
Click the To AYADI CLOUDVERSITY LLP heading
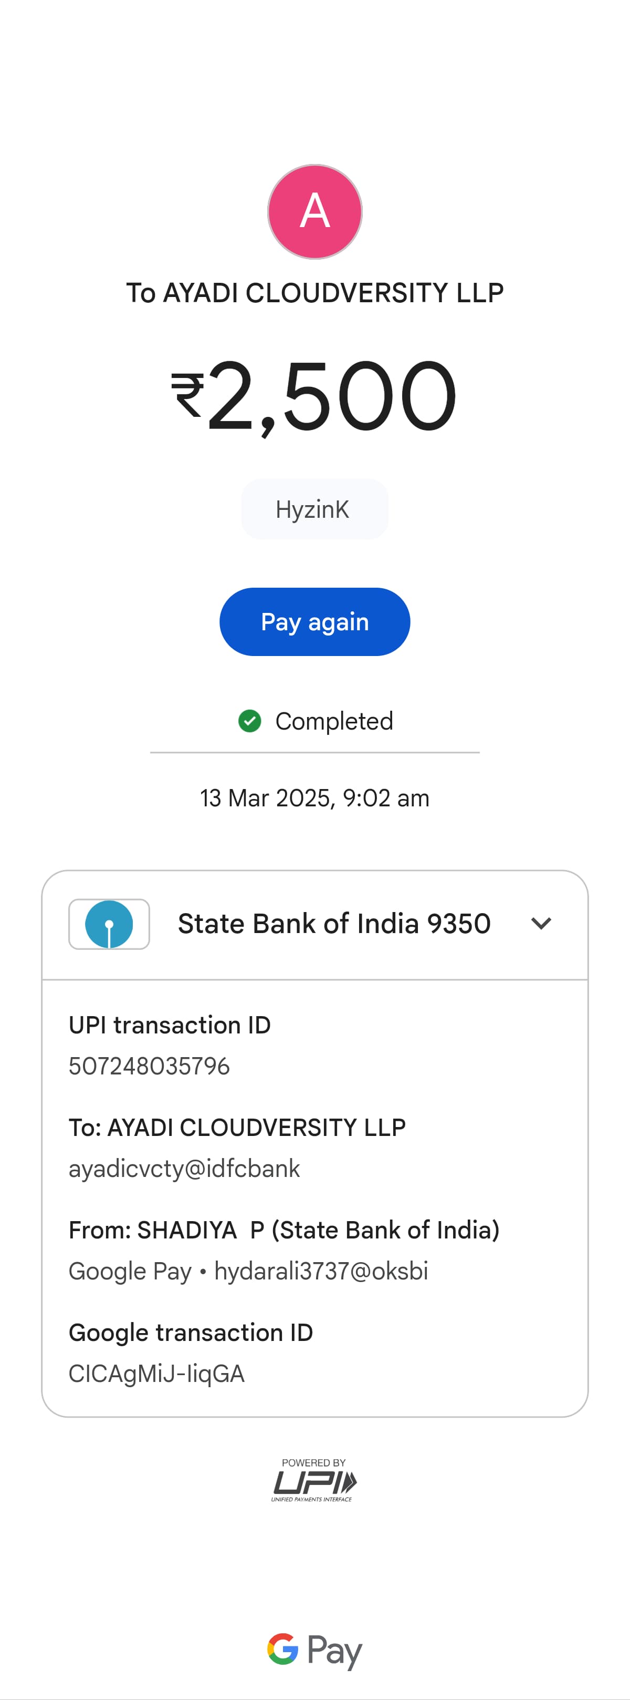[x=314, y=293]
